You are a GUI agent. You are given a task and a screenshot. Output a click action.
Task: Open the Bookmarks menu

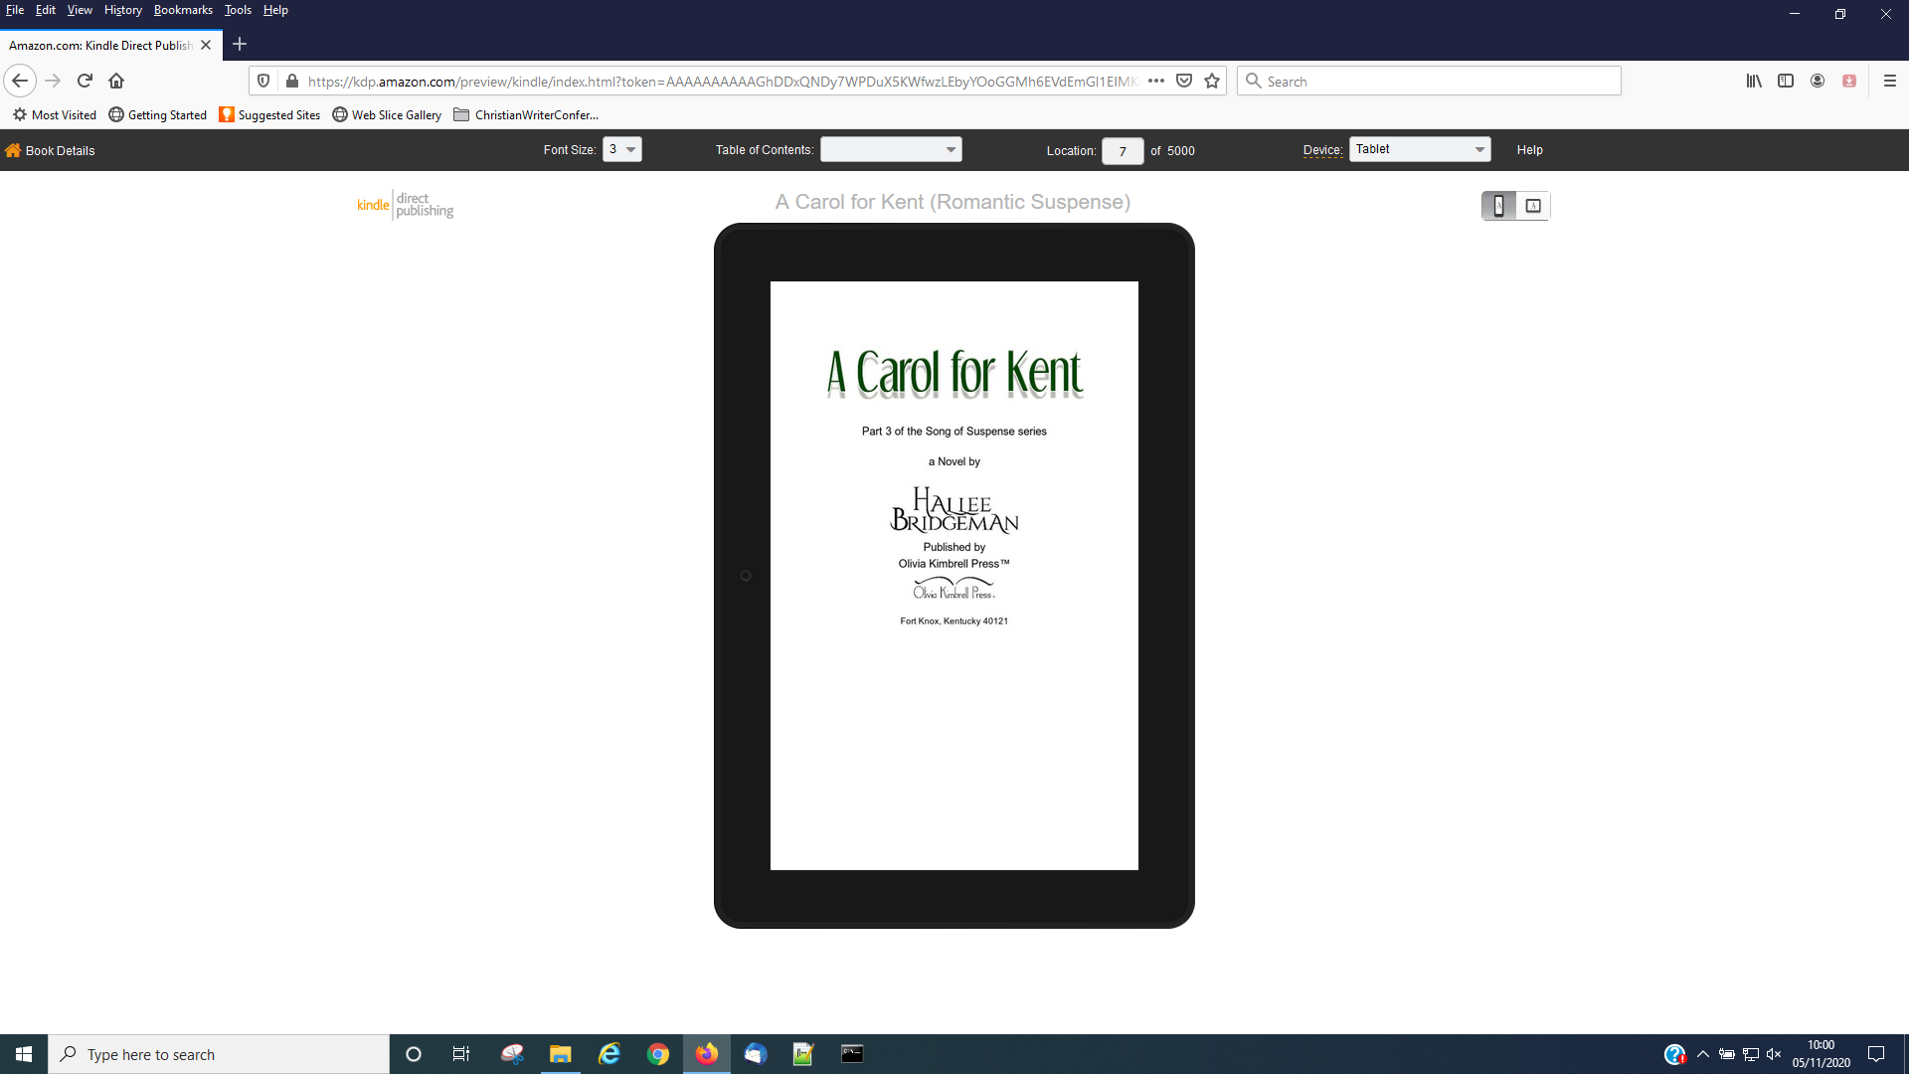coord(183,10)
